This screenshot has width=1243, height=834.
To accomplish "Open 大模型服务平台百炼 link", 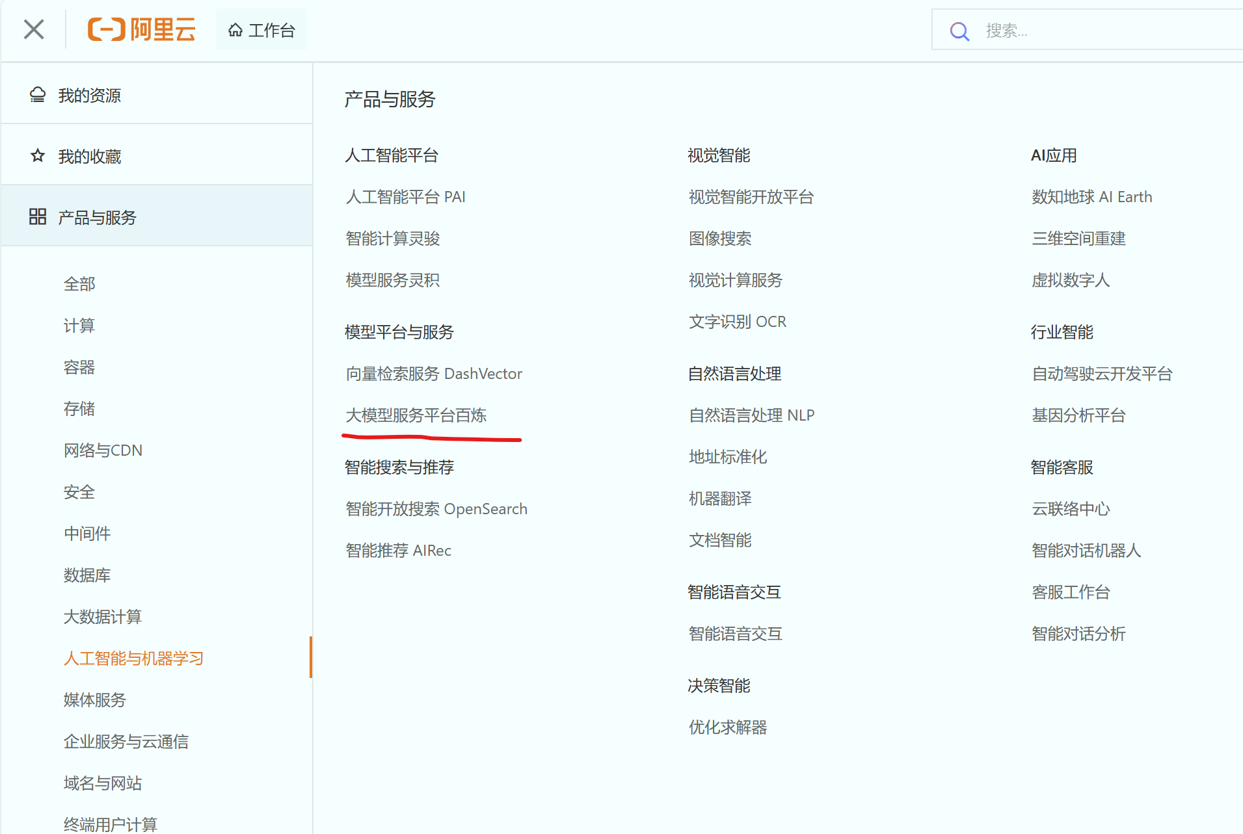I will (x=416, y=415).
